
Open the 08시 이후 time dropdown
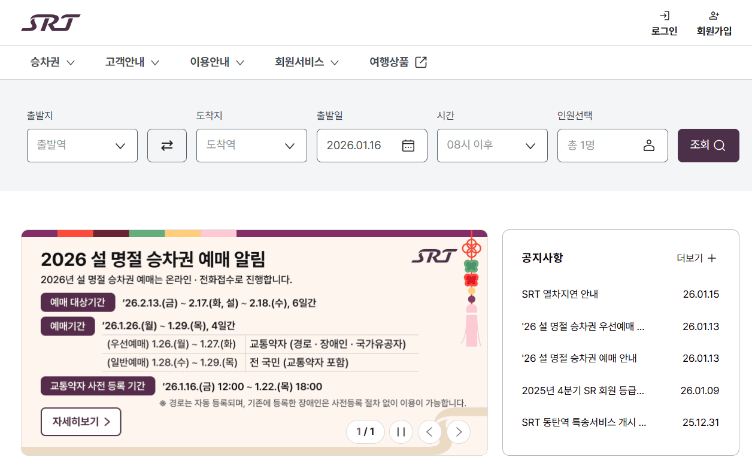(x=492, y=146)
